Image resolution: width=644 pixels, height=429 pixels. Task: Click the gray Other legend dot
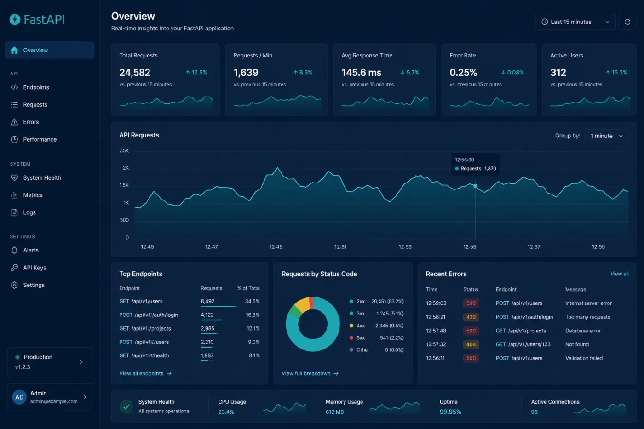tap(351, 350)
